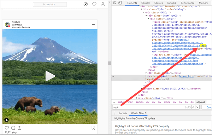Collapse the div class OAXCp node
Image resolution: width=212 pixels, height=135 pixels.
click(144, 12)
